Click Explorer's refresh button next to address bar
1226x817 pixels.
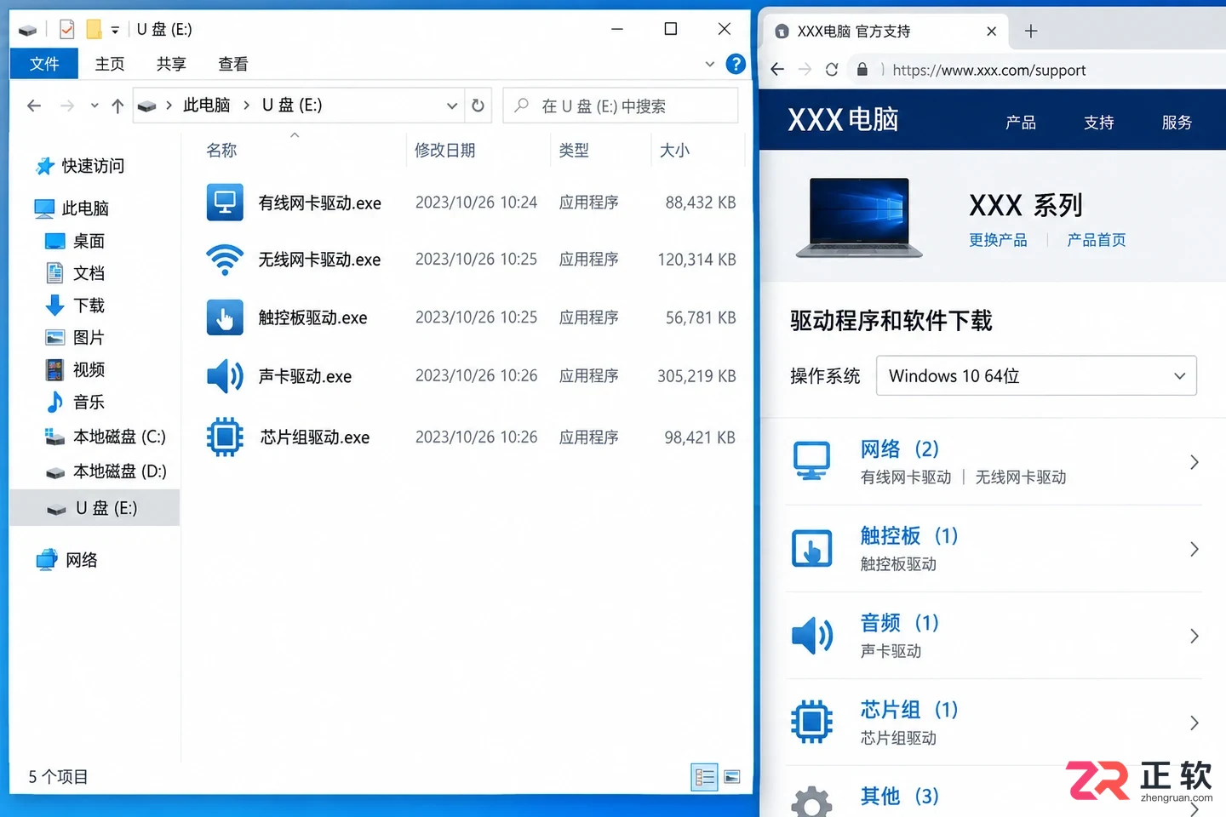(x=478, y=106)
